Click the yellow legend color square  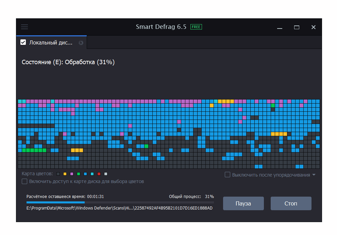click(x=65, y=174)
